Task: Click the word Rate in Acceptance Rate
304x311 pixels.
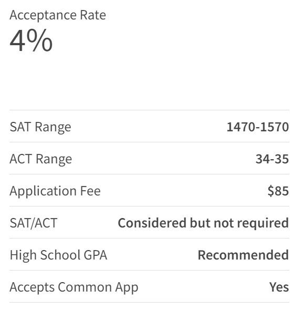Action: click(93, 15)
